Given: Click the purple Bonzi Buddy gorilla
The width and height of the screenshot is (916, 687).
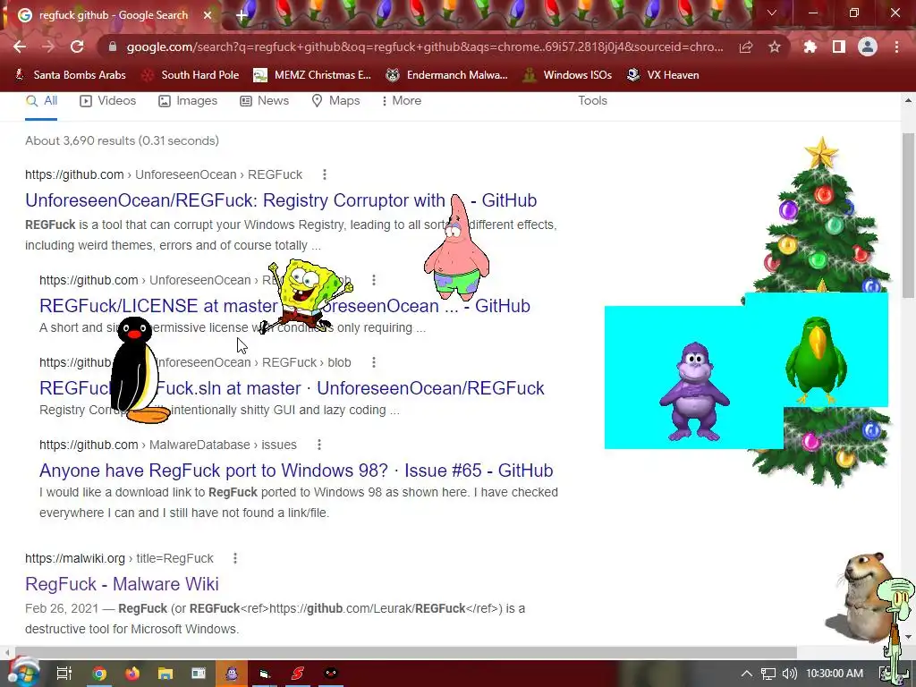Looking at the screenshot, I should [694, 391].
